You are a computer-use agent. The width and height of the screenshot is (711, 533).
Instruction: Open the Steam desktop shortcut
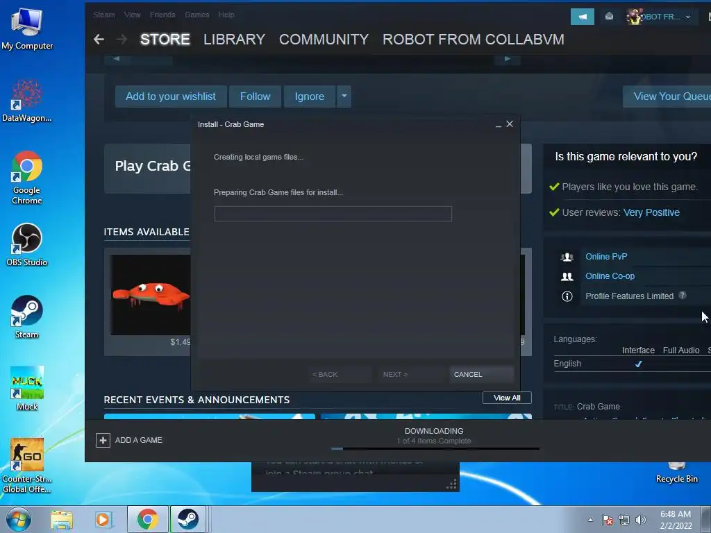[x=27, y=316]
